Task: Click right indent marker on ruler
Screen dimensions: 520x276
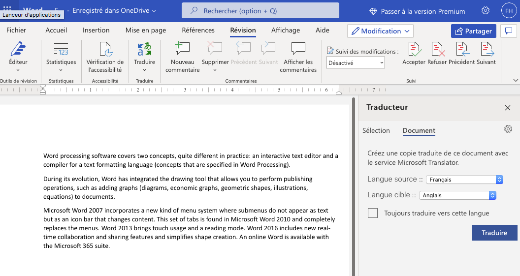Action: [x=339, y=92]
